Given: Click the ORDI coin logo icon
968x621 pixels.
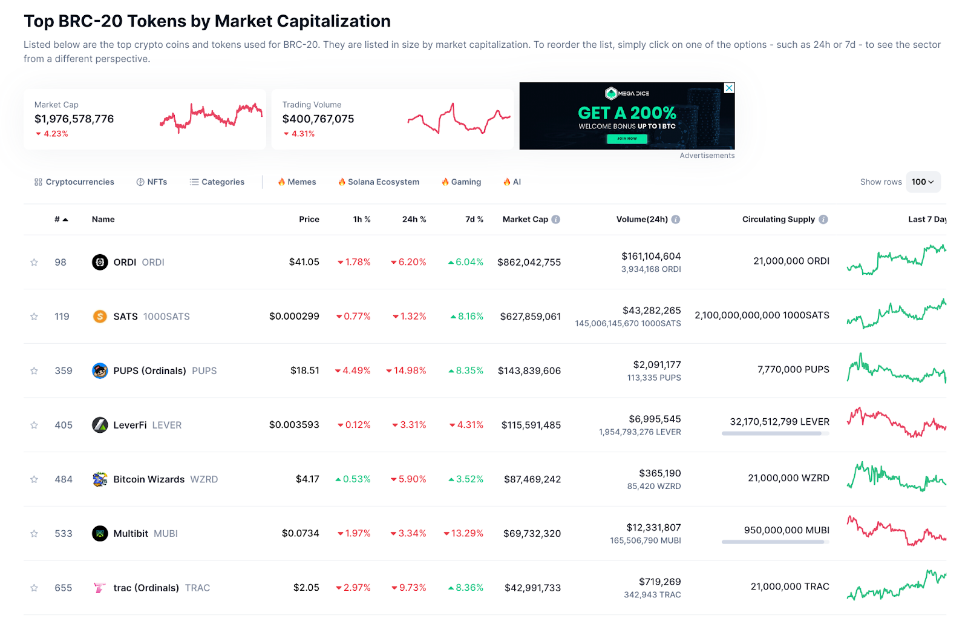Looking at the screenshot, I should pos(100,262).
